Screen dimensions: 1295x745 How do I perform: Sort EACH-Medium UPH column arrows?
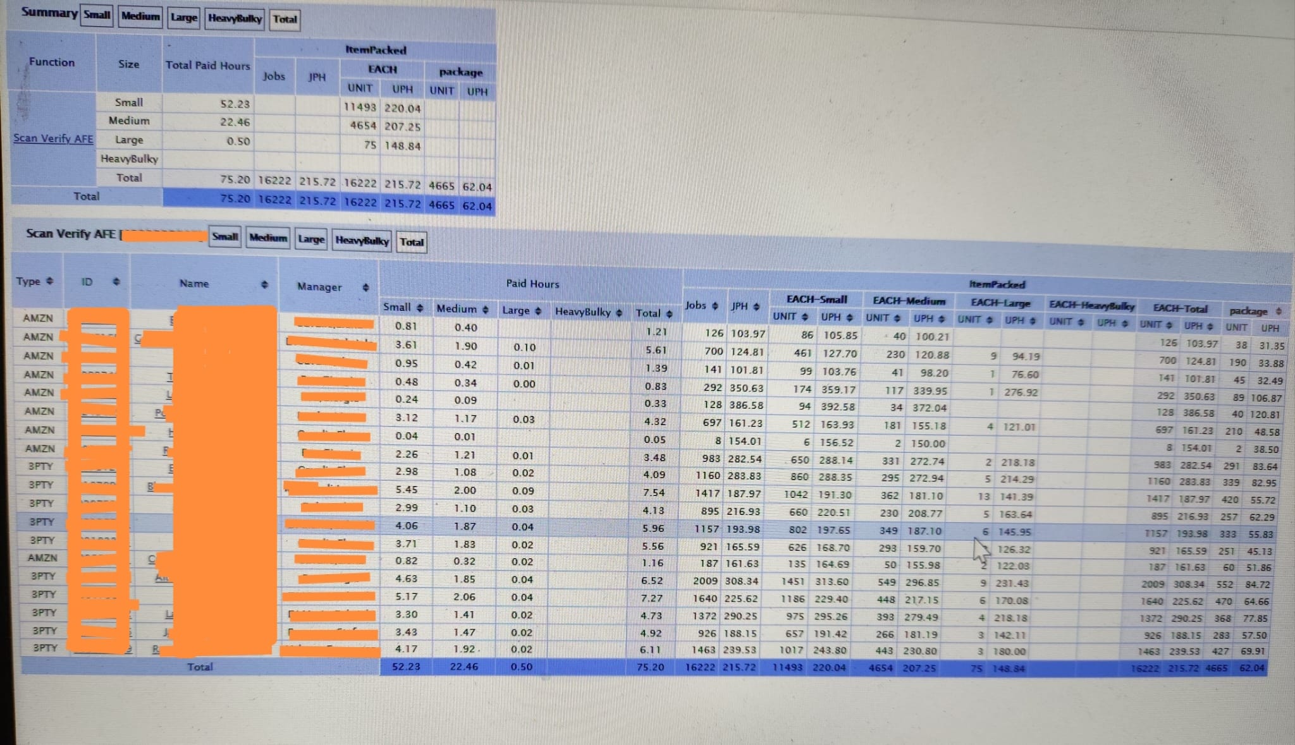[x=942, y=318]
